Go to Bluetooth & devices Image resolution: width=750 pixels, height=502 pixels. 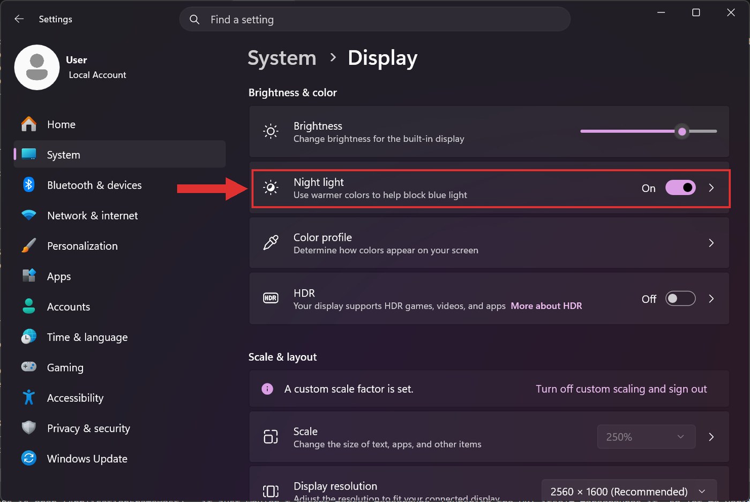pyautogui.click(x=120, y=185)
